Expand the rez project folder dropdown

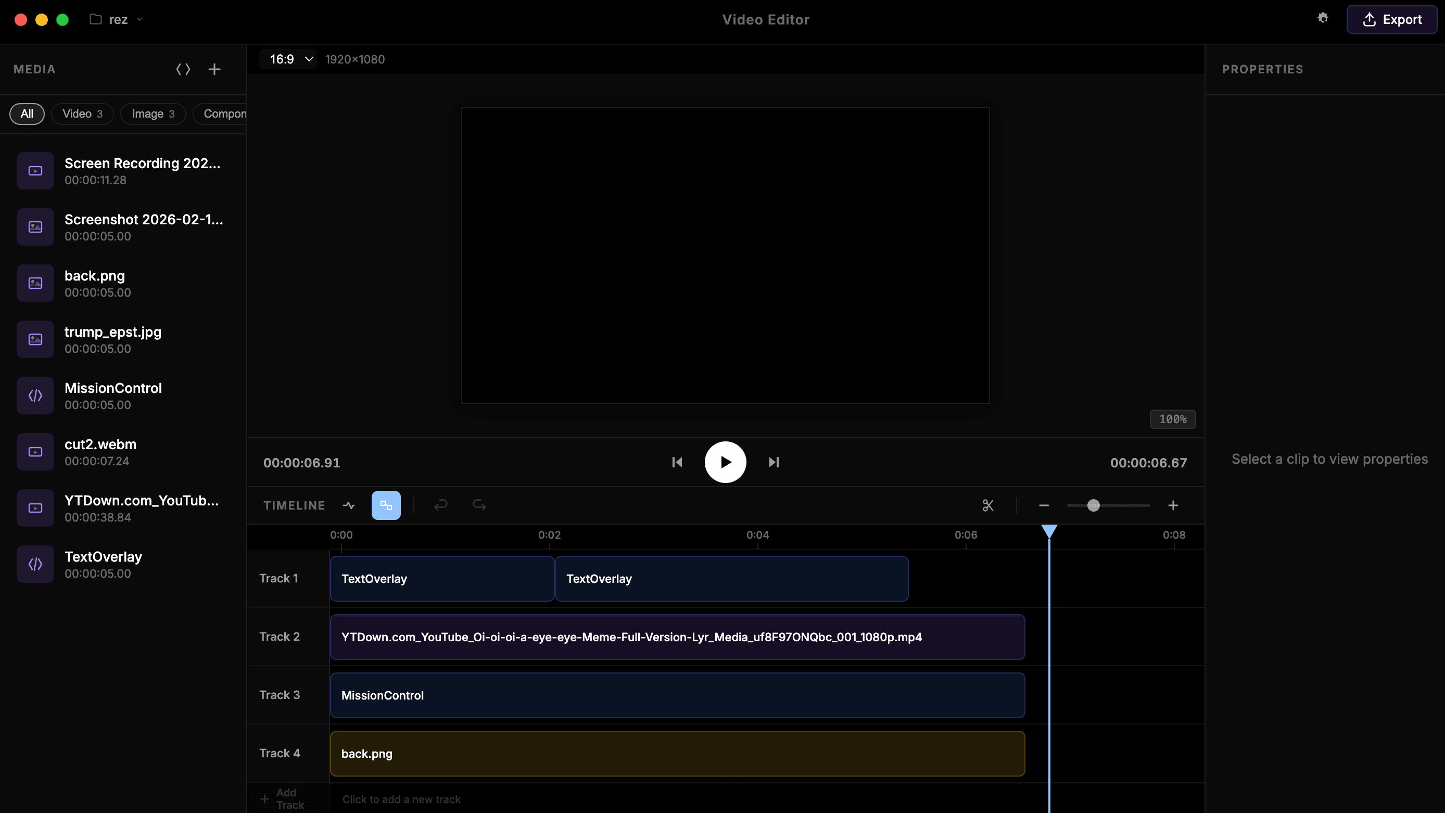[139, 19]
